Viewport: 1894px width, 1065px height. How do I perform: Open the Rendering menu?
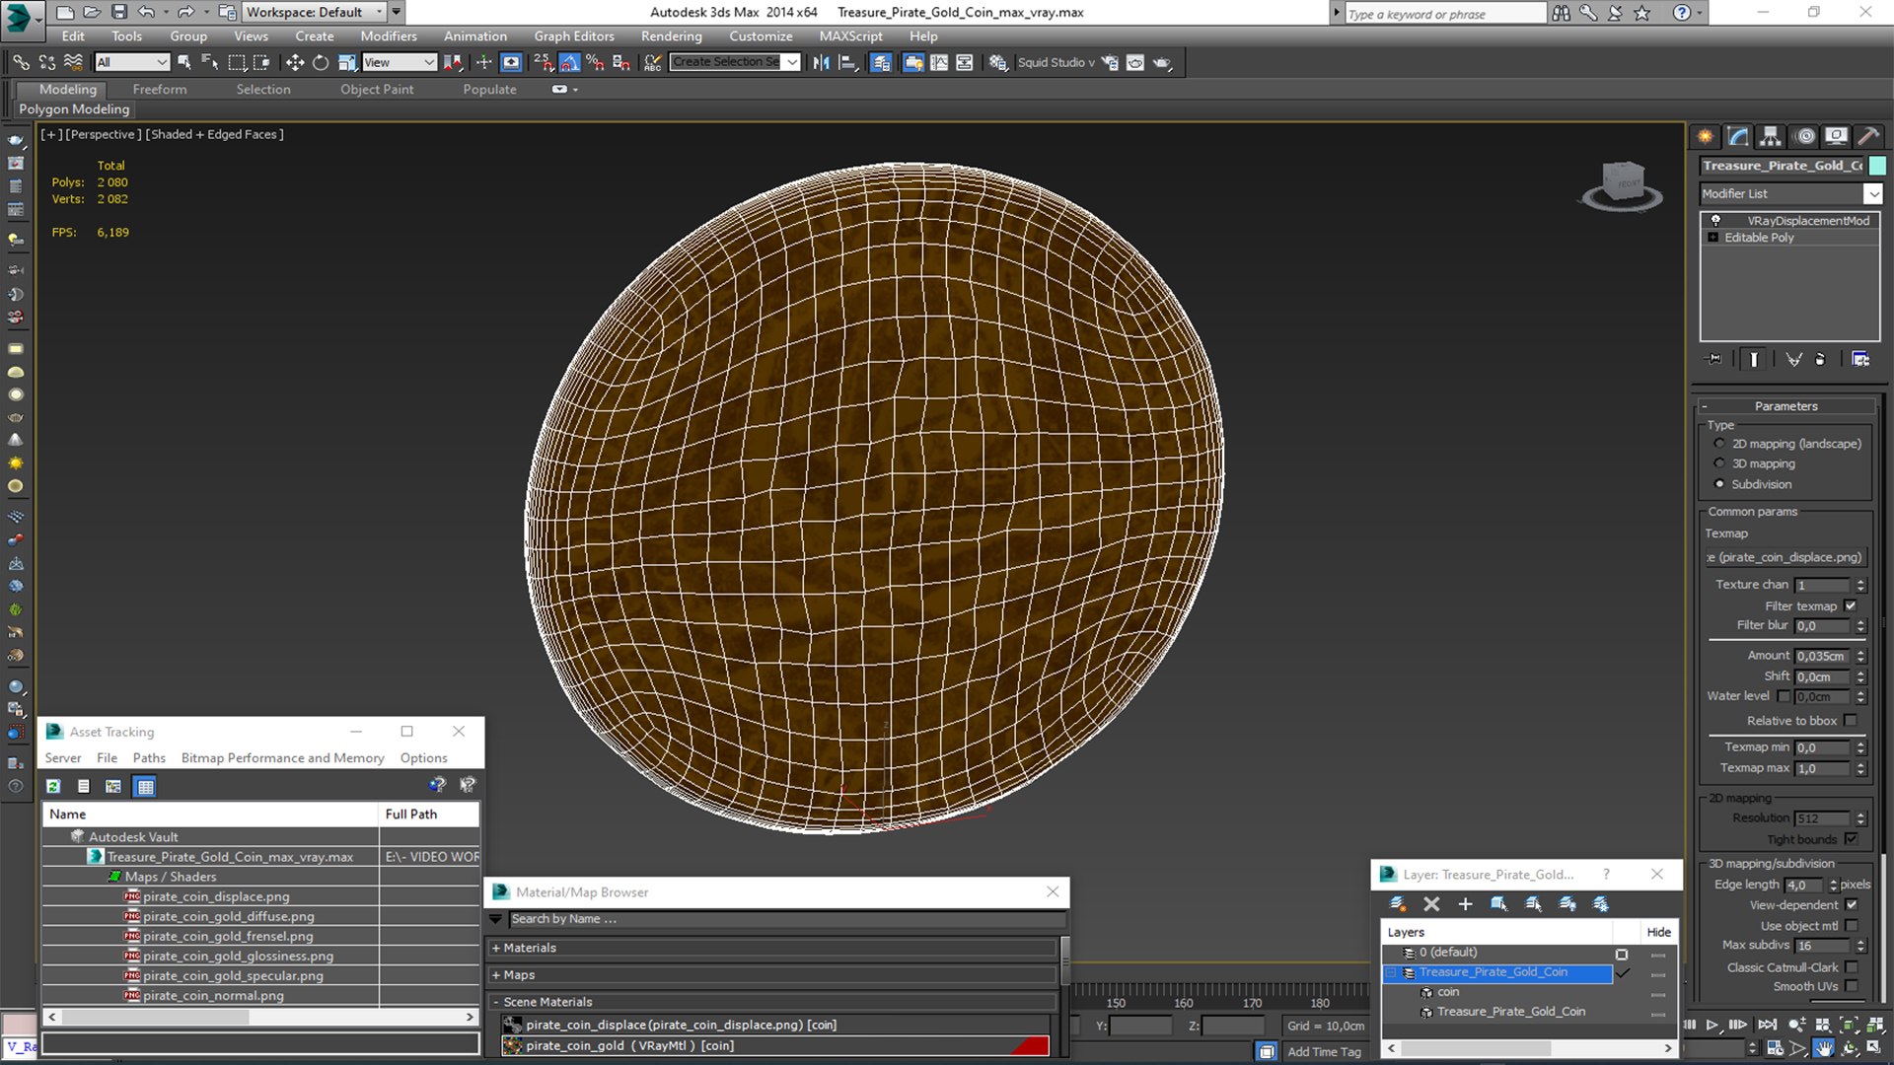[x=671, y=35]
